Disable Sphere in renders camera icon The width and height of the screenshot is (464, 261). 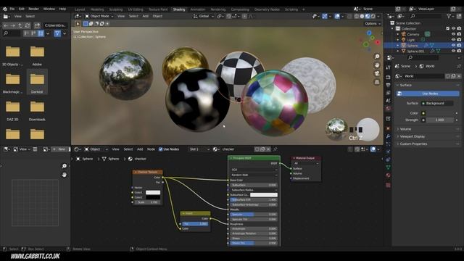[459, 46]
